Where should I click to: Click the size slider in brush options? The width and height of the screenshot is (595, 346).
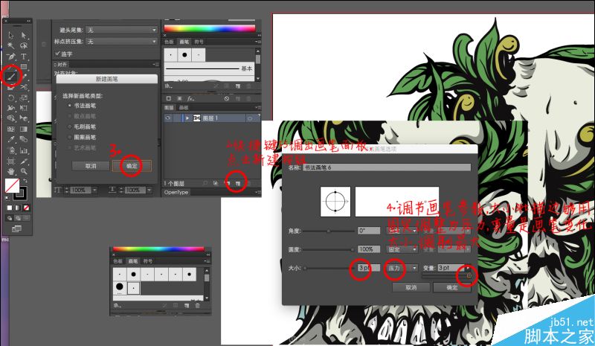click(x=329, y=268)
